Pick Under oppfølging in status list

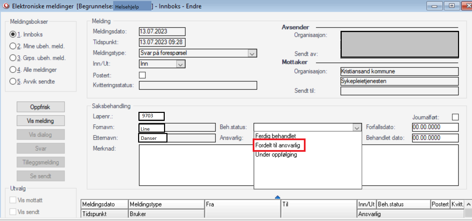point(276,154)
